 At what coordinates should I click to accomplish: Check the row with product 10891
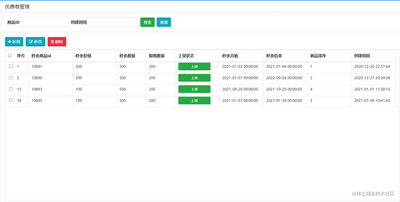[11, 66]
